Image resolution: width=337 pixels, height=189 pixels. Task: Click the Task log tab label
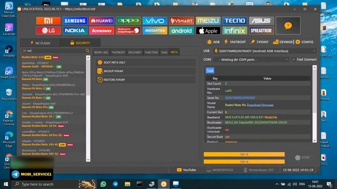pos(210,70)
